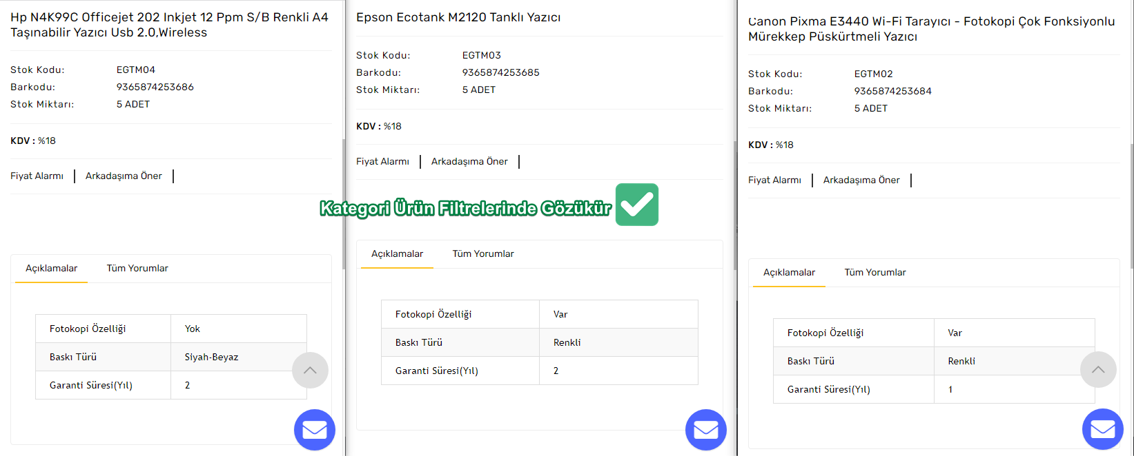Click Fotokopi Özelliği Var in Canon Pixma table
Image resolution: width=1134 pixels, height=456 pixels.
pos(955,333)
